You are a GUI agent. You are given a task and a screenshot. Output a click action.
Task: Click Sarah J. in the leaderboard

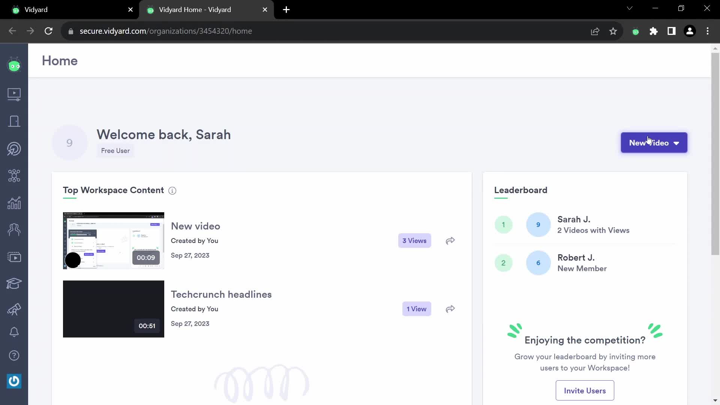coord(574,219)
